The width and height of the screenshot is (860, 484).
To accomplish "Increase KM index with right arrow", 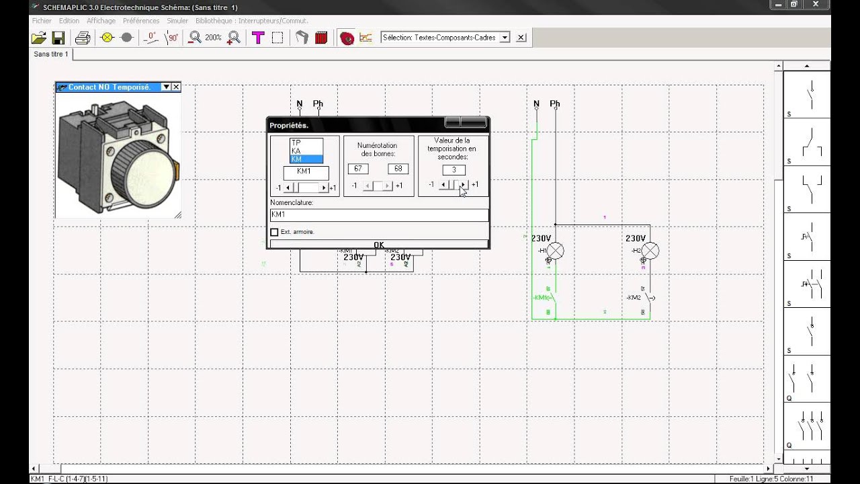I will coord(324,188).
